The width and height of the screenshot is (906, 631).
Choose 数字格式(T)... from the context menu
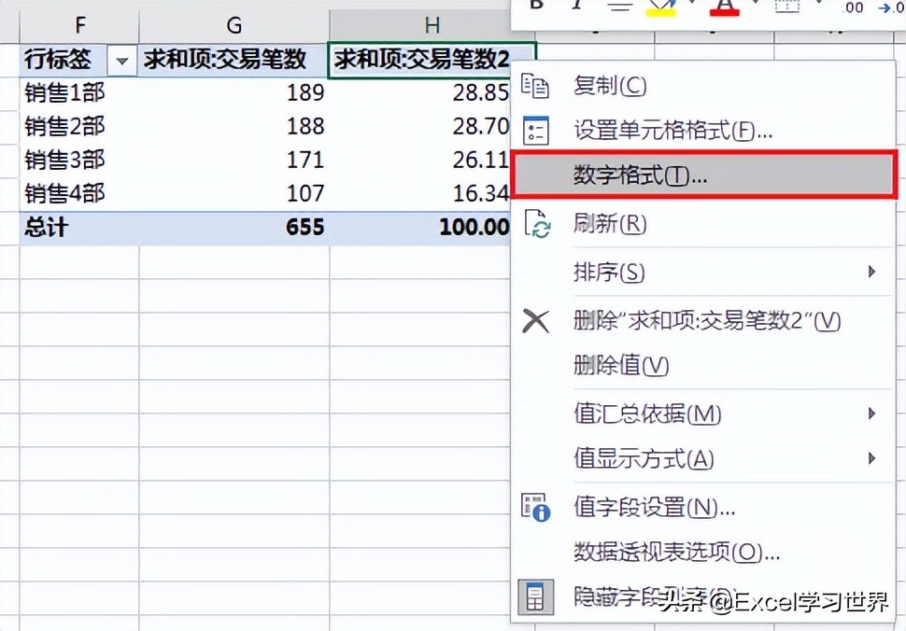[704, 175]
